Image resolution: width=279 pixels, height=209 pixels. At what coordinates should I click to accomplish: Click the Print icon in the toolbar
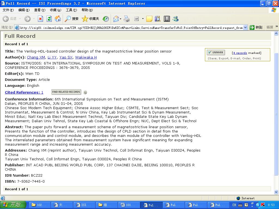coord(127,19)
